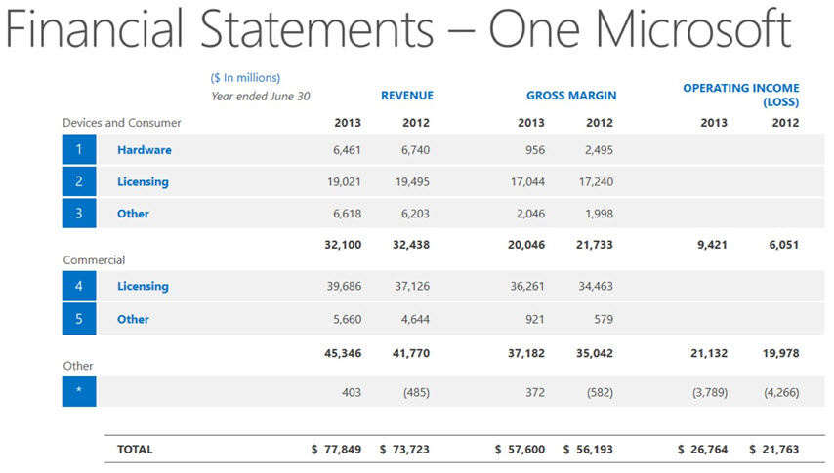Image resolution: width=834 pixels, height=473 pixels.
Task: Select revenue value 5,660
Action: click(347, 319)
